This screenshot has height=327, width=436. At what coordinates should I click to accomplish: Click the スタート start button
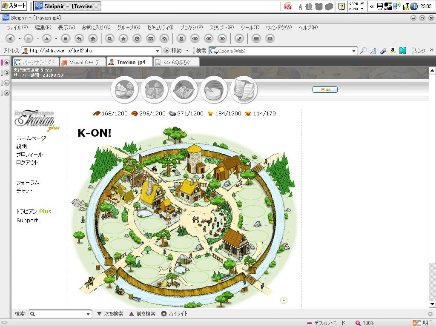click(14, 6)
